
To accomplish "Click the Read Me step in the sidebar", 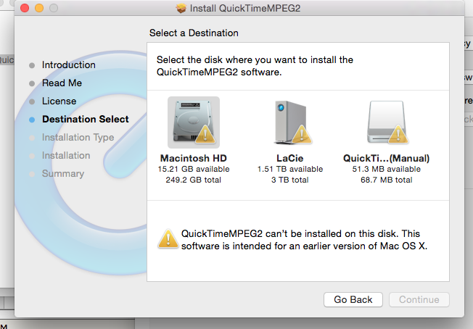I will tap(62, 83).
